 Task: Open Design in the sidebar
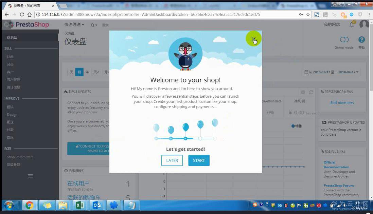[x=12, y=115]
